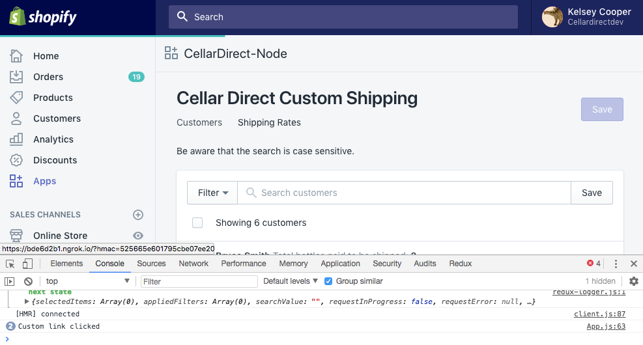
Task: Go to Apps in sidebar
Action: click(x=45, y=181)
